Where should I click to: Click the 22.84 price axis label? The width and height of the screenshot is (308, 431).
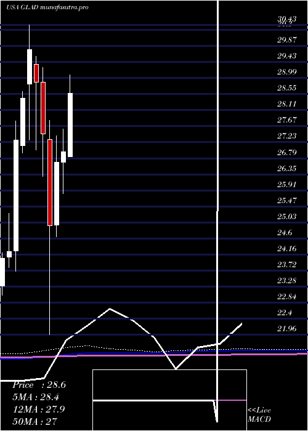pyautogui.click(x=287, y=297)
